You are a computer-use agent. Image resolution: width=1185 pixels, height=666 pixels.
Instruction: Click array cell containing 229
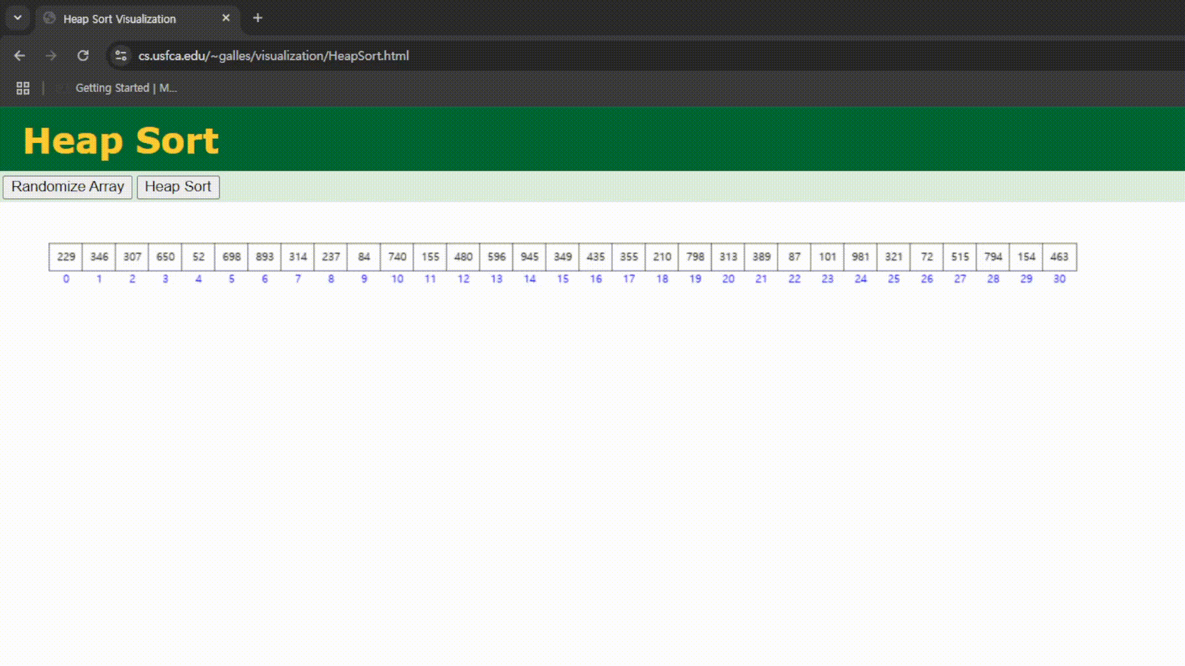coord(66,257)
